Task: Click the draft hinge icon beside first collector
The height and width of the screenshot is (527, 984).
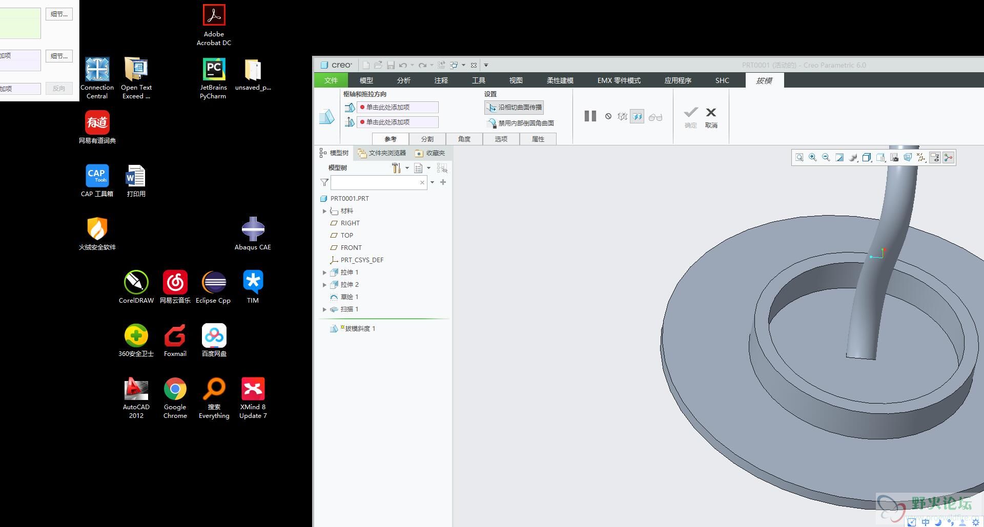Action: (350, 108)
